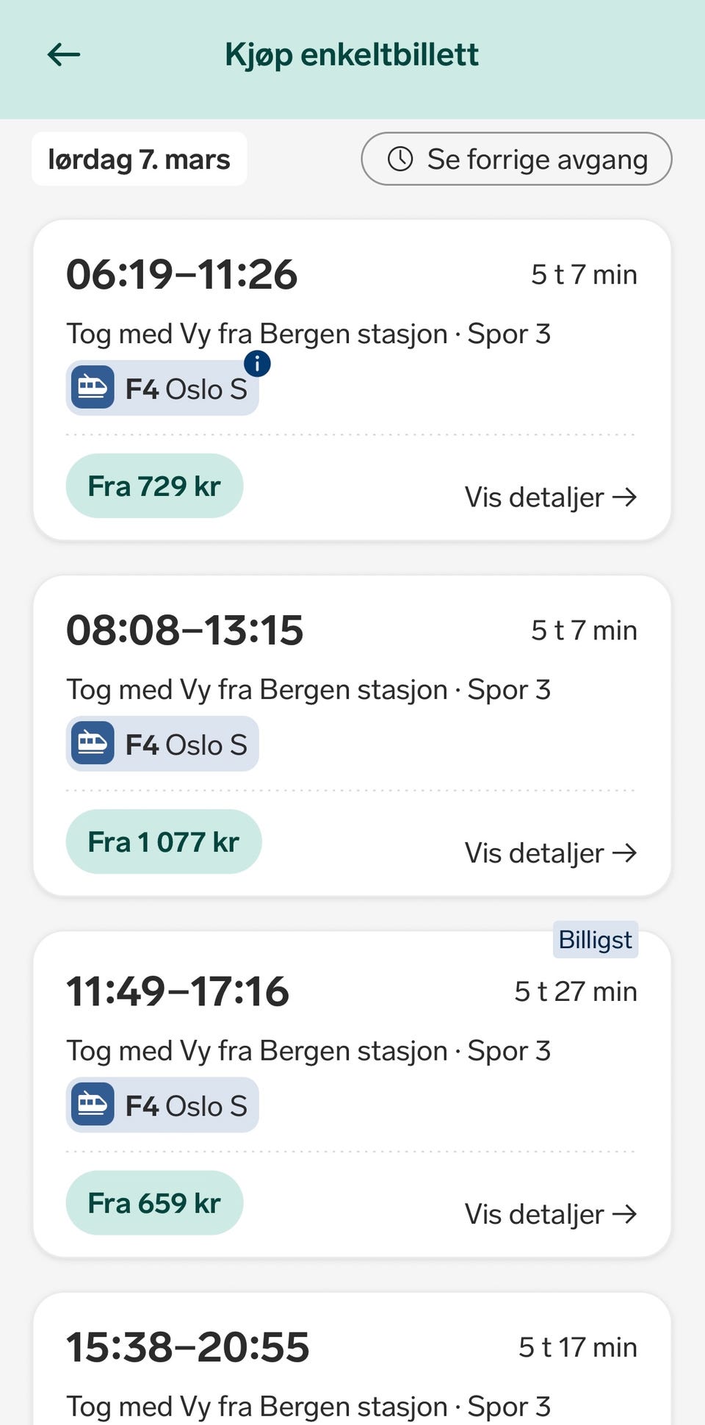This screenshot has width=705, height=1425.
Task: Tap arrow next to 11:49 Vis detaljer
Action: click(625, 1214)
